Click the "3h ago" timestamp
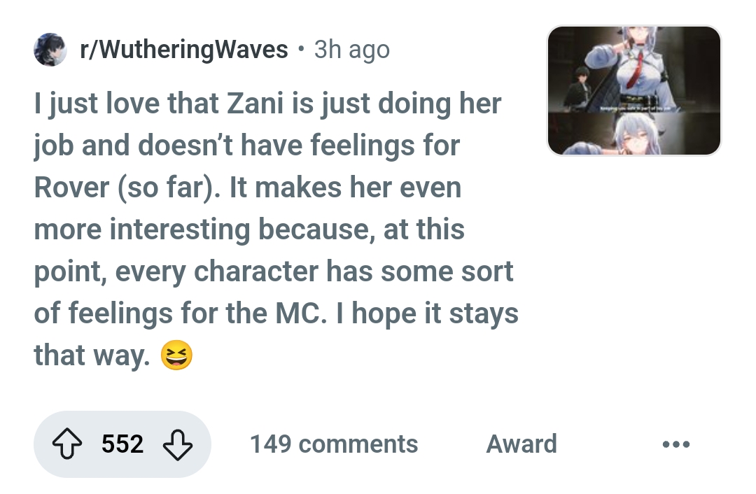Image resolution: width=756 pixels, height=494 pixels. tap(352, 50)
